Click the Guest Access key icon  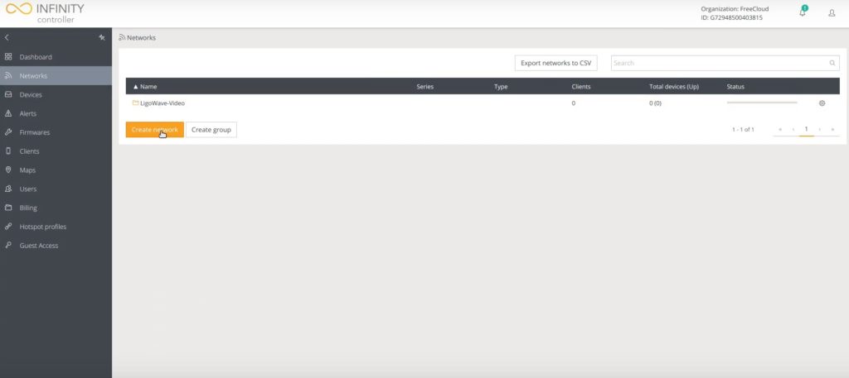[8, 245]
